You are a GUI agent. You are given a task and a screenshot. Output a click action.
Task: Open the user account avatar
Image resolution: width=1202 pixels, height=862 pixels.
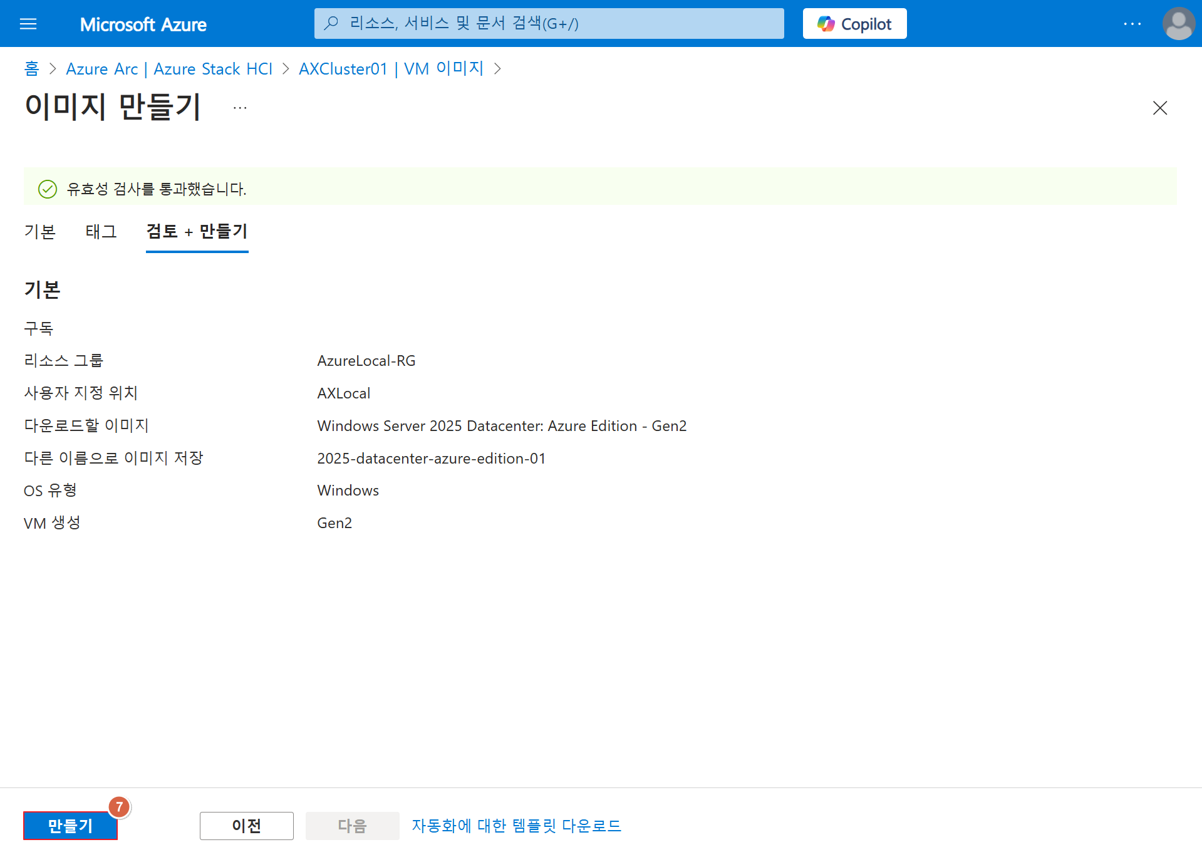(1178, 24)
